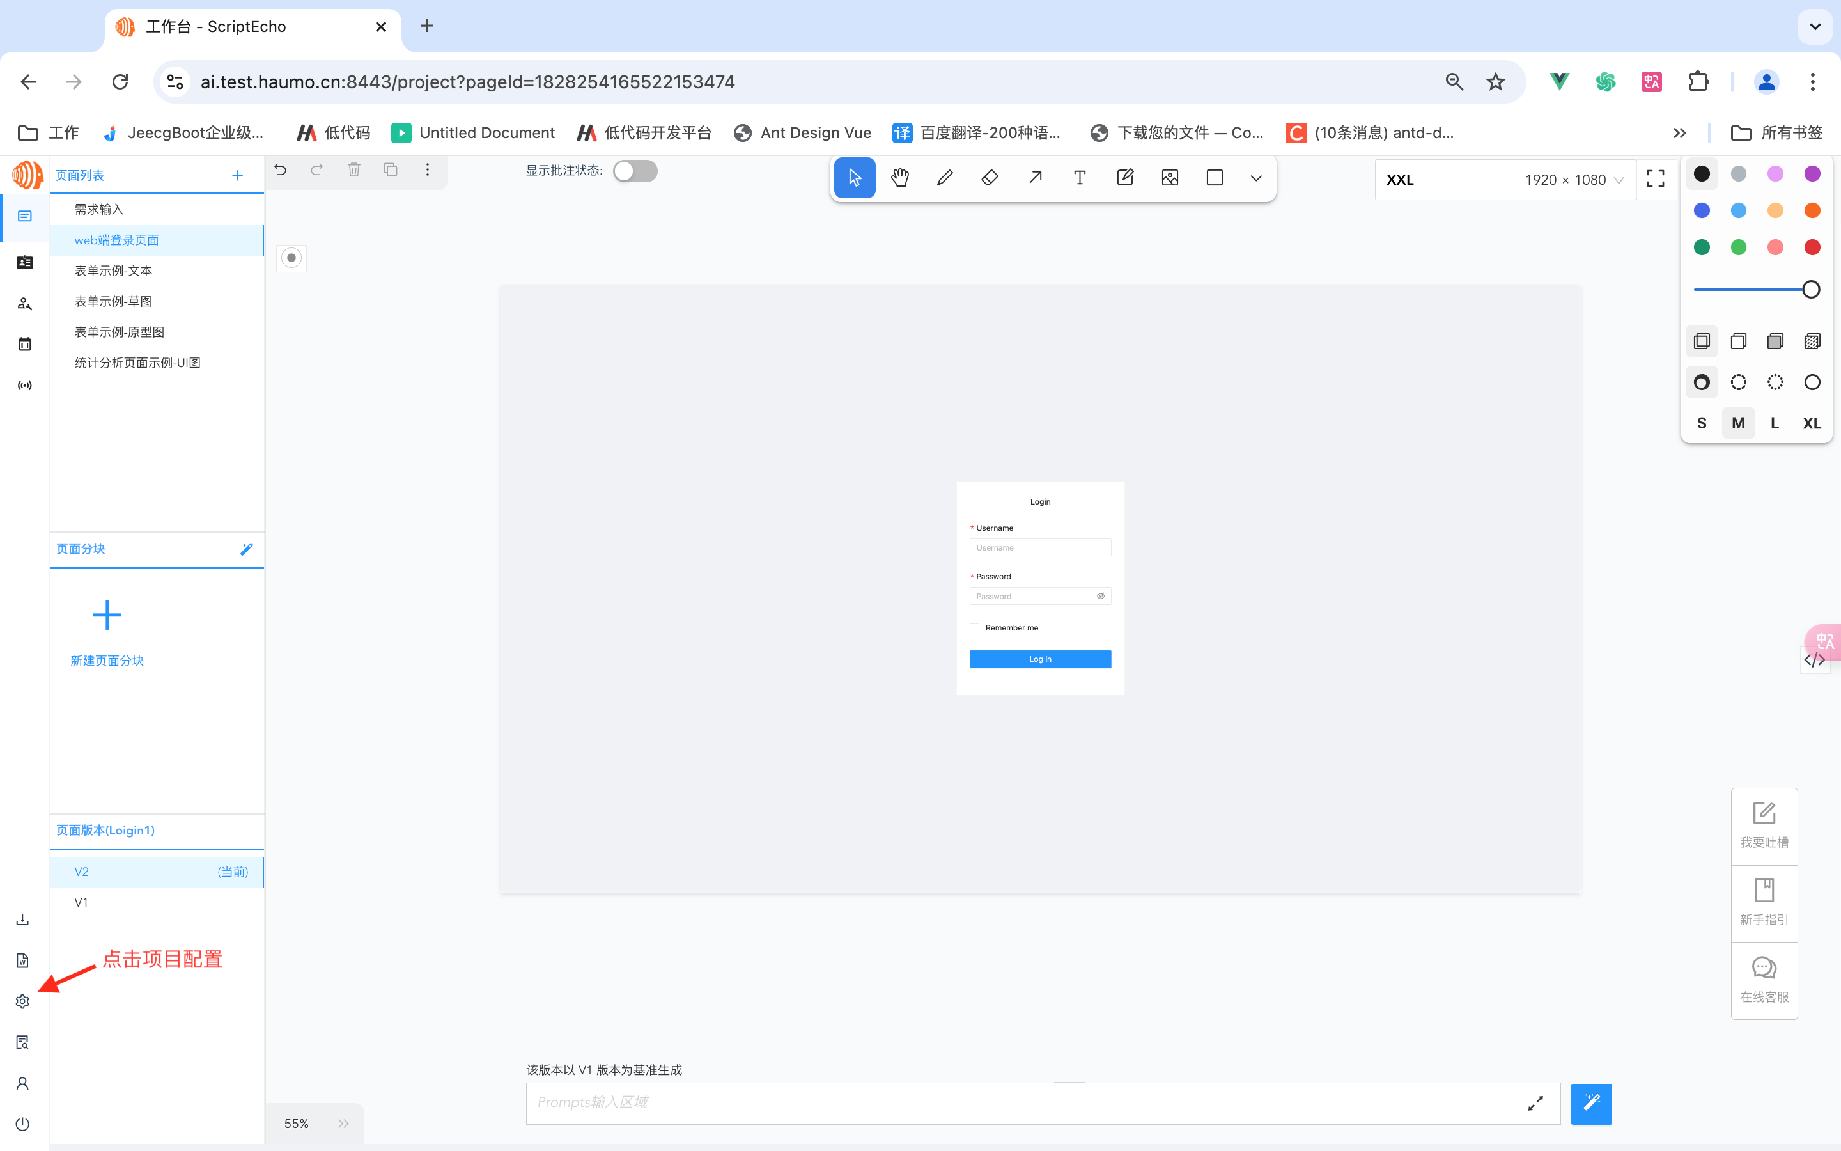Check the Remember me checkbox
This screenshot has width=1841, height=1151.
[974, 628]
